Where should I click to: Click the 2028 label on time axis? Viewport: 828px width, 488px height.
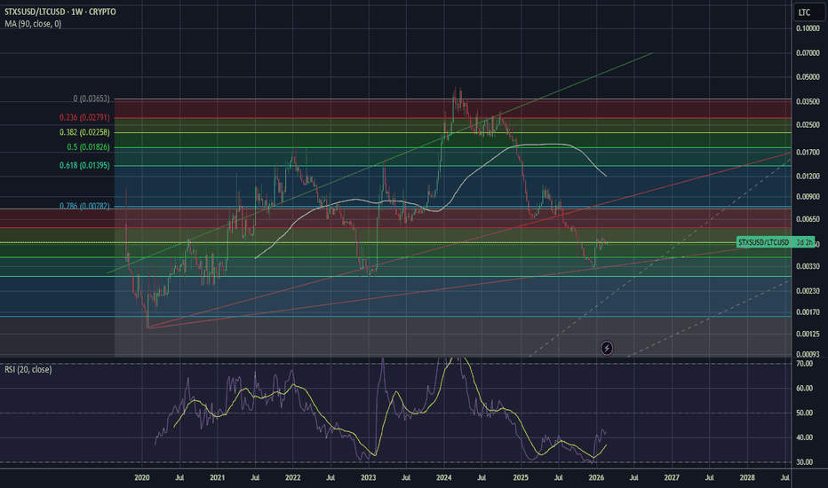747,477
